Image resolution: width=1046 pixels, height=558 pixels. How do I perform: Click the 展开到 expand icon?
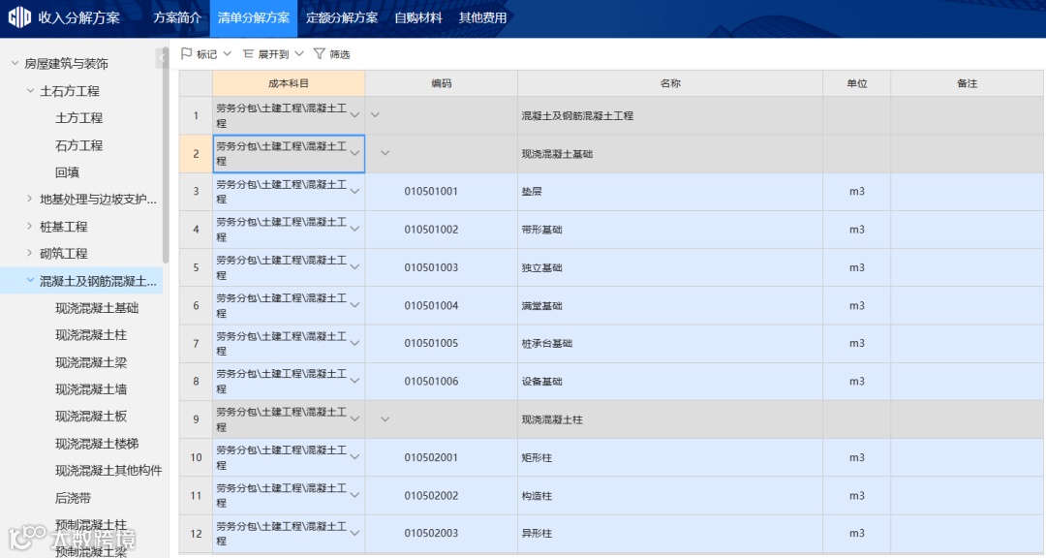248,53
